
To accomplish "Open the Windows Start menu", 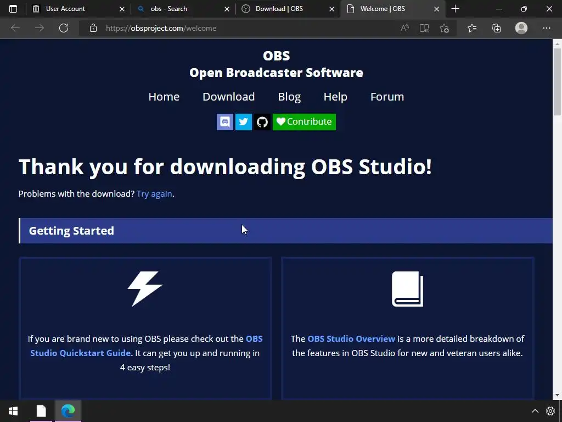I will 13,411.
